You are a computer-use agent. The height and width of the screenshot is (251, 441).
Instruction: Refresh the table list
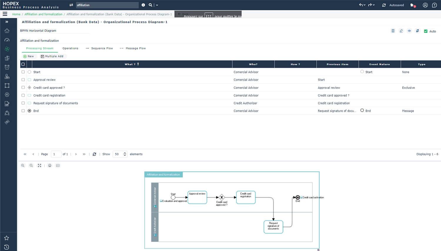(x=94, y=154)
